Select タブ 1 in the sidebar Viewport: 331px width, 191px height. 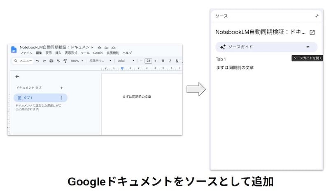pyautogui.click(x=40, y=98)
